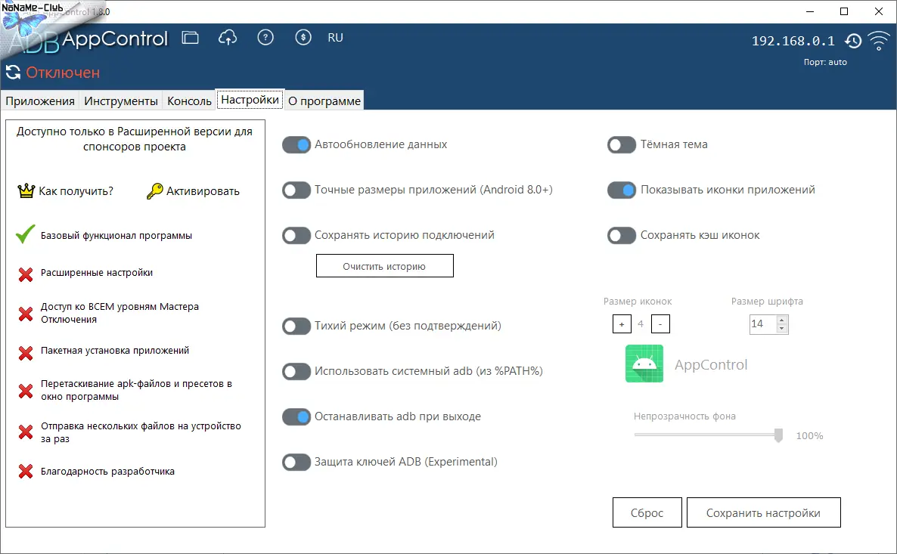897x554 pixels.
Task: Switch to the Приложения tab
Action: (x=40, y=101)
